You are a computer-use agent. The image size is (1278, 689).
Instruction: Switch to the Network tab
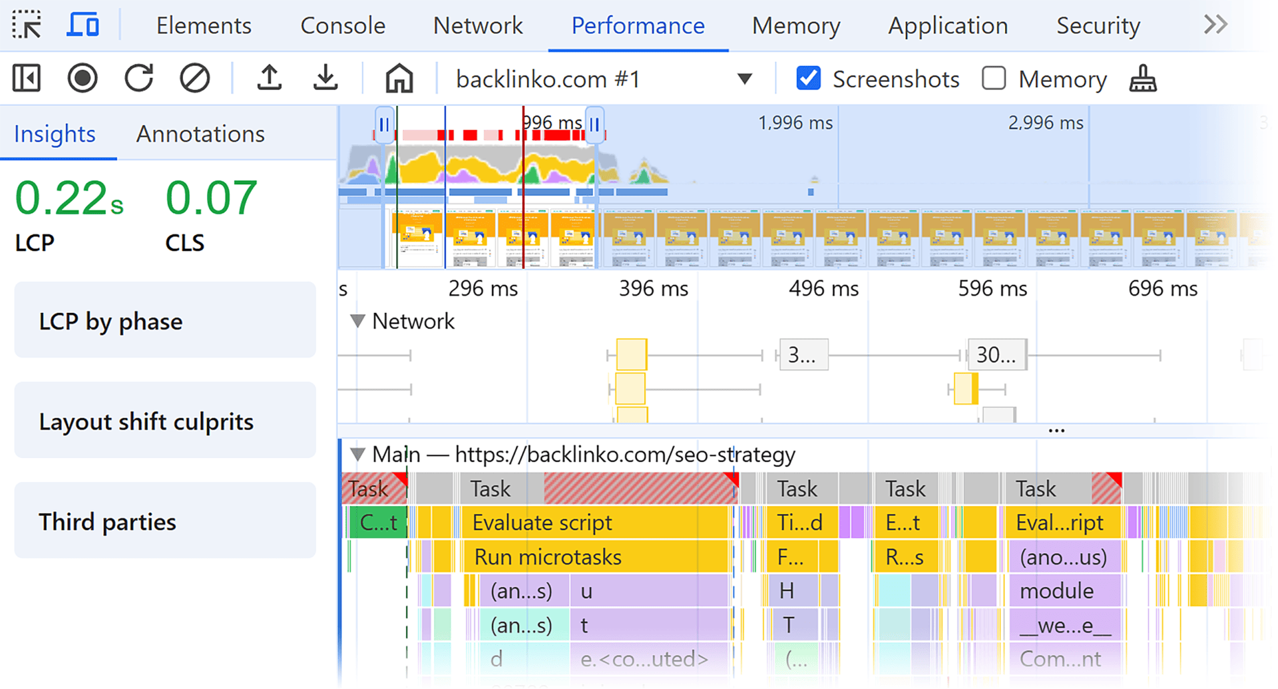[477, 25]
